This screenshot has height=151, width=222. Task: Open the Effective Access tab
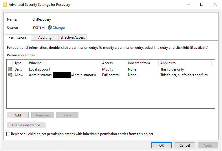coord(72,37)
